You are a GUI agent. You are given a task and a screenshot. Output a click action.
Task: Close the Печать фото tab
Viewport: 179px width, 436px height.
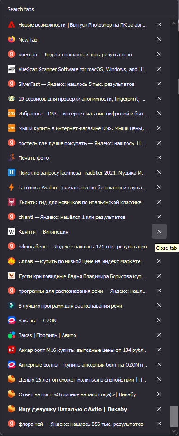159,157
